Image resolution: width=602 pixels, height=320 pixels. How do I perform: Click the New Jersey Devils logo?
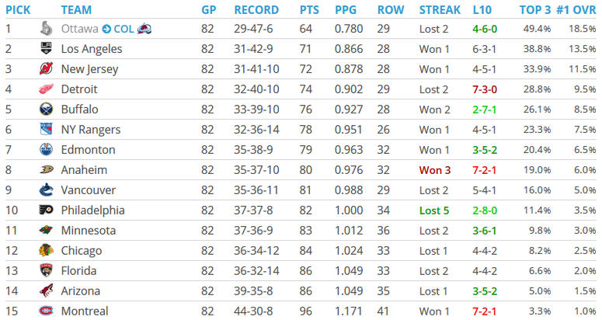point(46,68)
